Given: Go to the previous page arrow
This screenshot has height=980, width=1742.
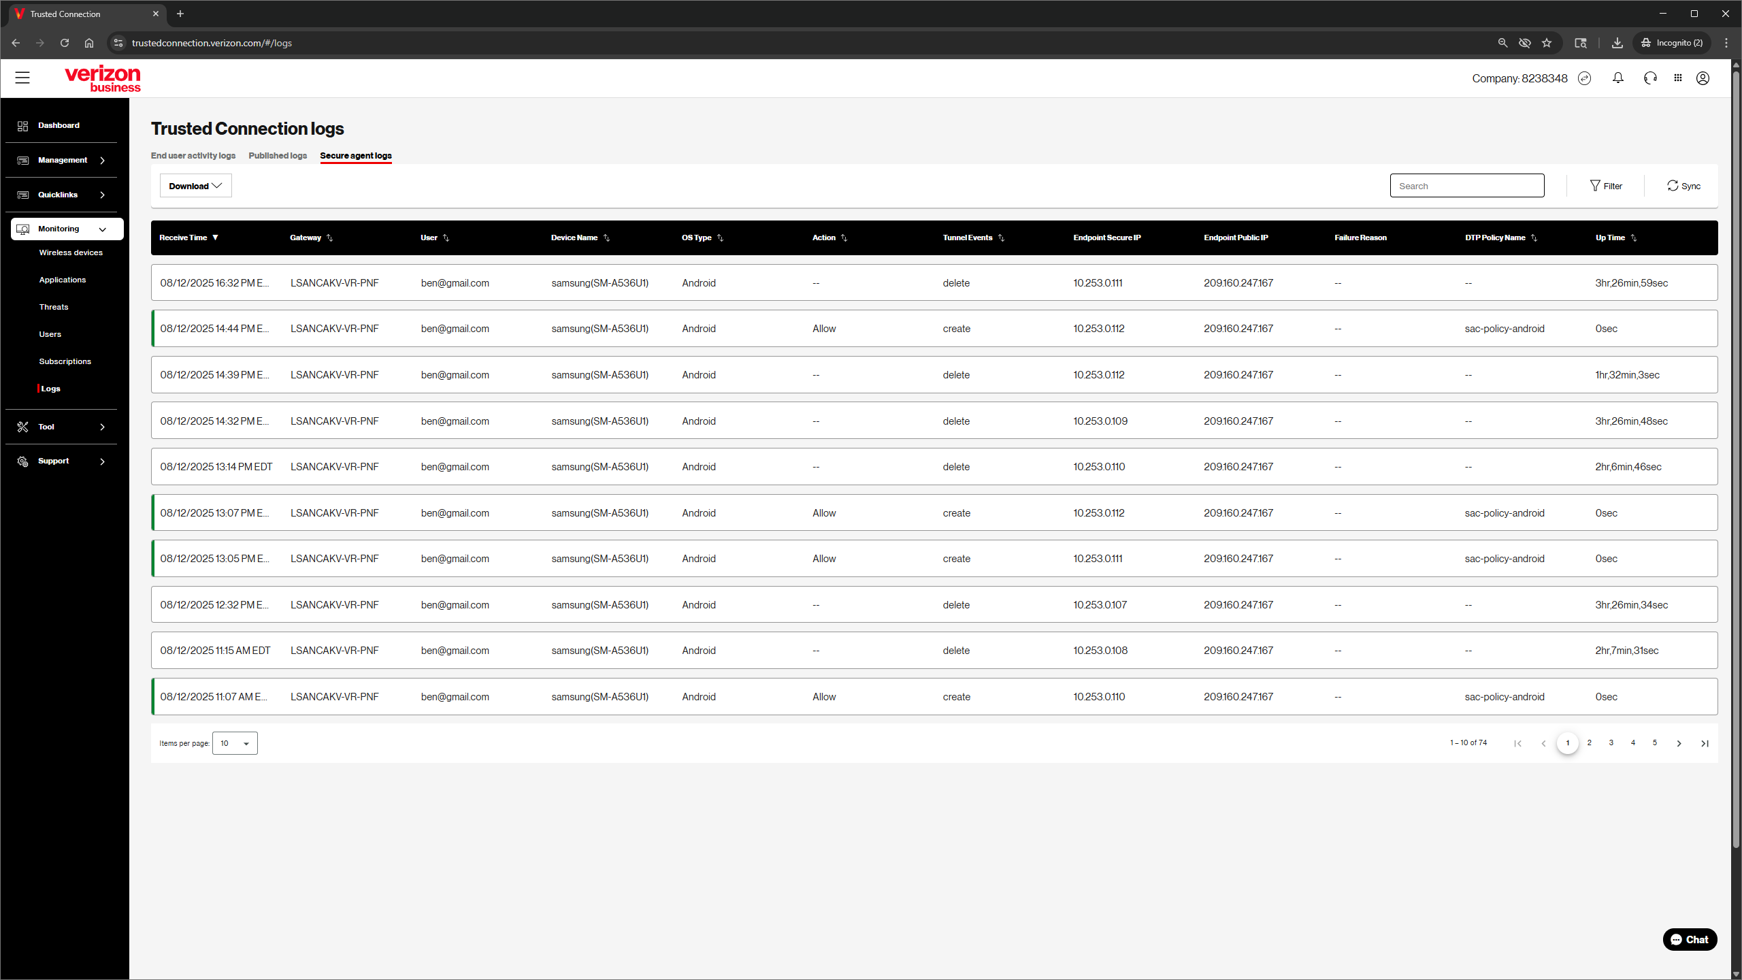Looking at the screenshot, I should coord(1543,743).
